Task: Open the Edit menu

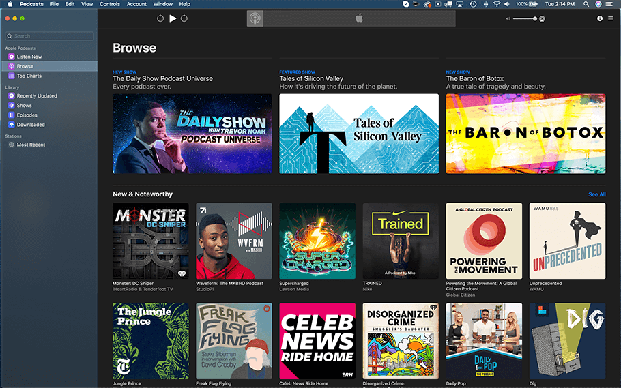Action: pyautogui.click(x=70, y=4)
